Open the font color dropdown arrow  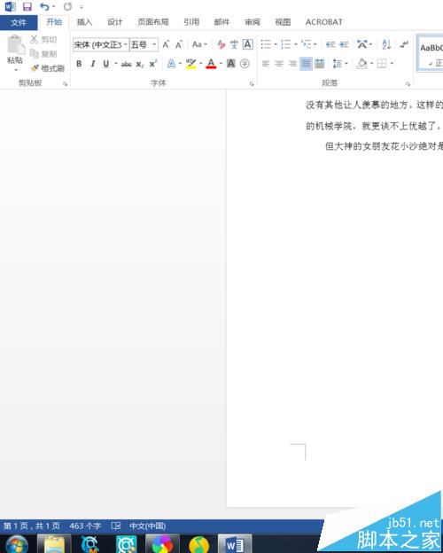(x=221, y=64)
